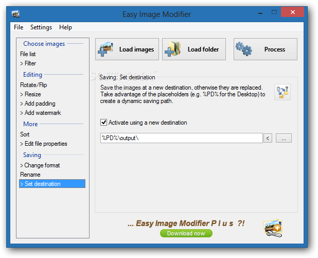
Task: Select the Filter sidebar entry
Action: click(x=28, y=63)
